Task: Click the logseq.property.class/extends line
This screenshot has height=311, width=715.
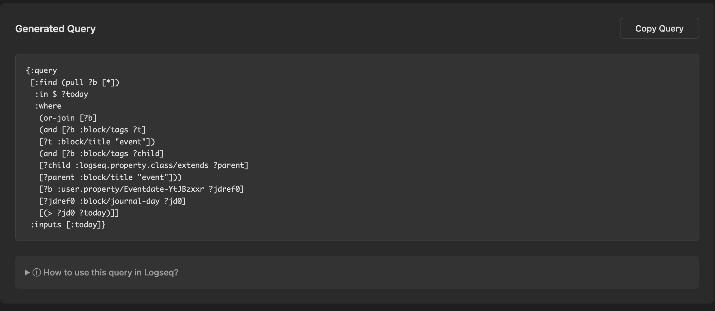Action: pyautogui.click(x=144, y=165)
